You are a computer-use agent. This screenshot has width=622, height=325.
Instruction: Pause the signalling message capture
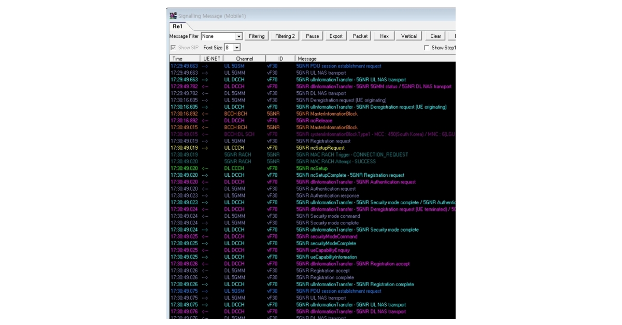click(x=313, y=36)
